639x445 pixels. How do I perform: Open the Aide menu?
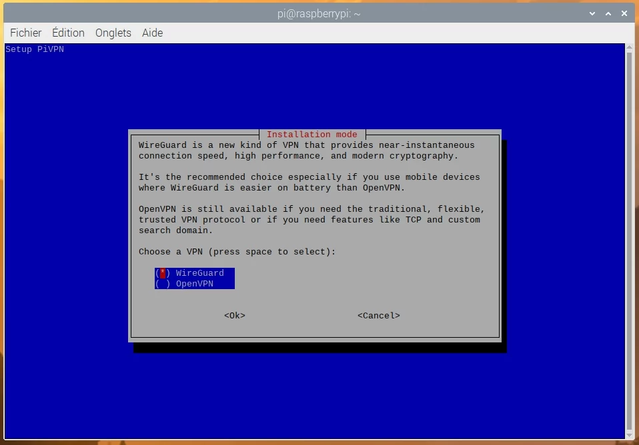(x=153, y=33)
